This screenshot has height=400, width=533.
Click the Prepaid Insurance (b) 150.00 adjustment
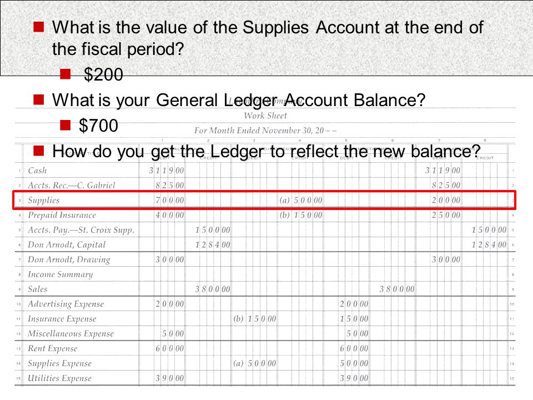click(x=301, y=215)
